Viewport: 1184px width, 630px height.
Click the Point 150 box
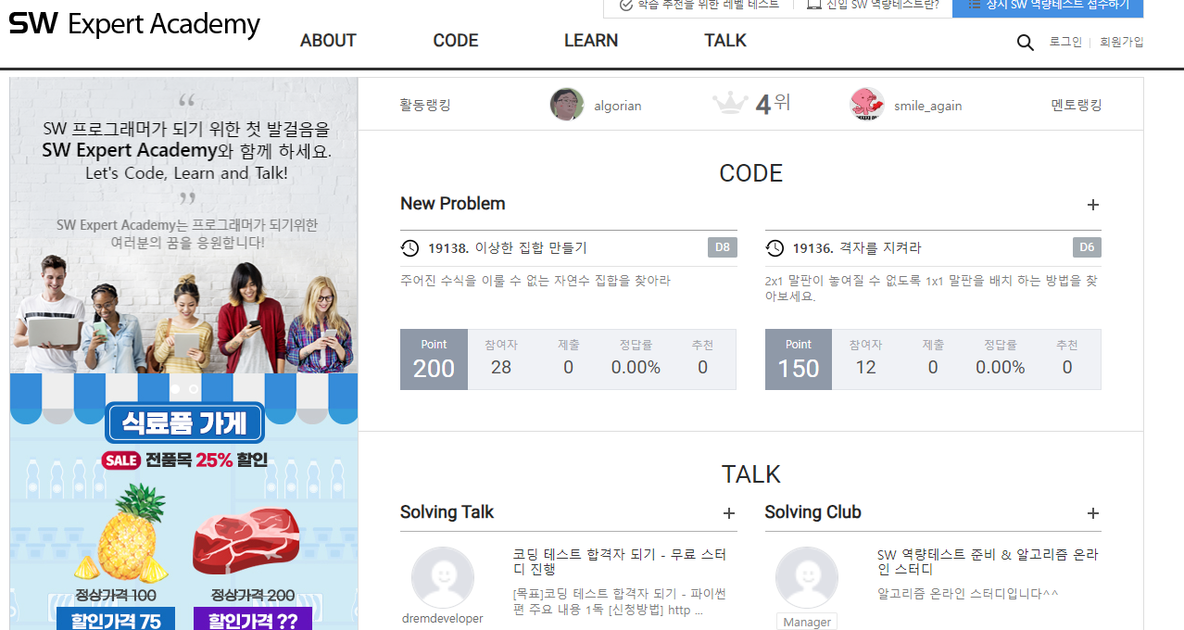[799, 359]
